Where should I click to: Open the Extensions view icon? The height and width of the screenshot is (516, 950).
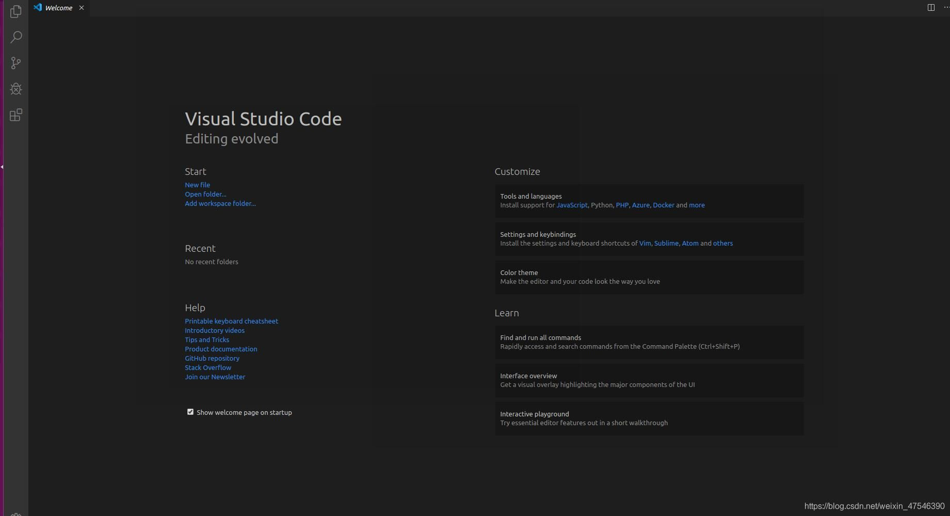tap(16, 115)
